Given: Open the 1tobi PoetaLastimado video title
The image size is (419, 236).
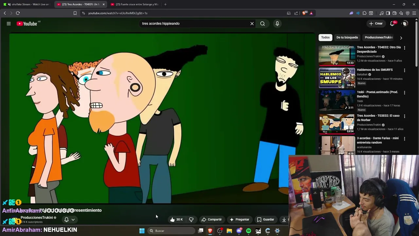Looking at the screenshot, I should point(377,94).
